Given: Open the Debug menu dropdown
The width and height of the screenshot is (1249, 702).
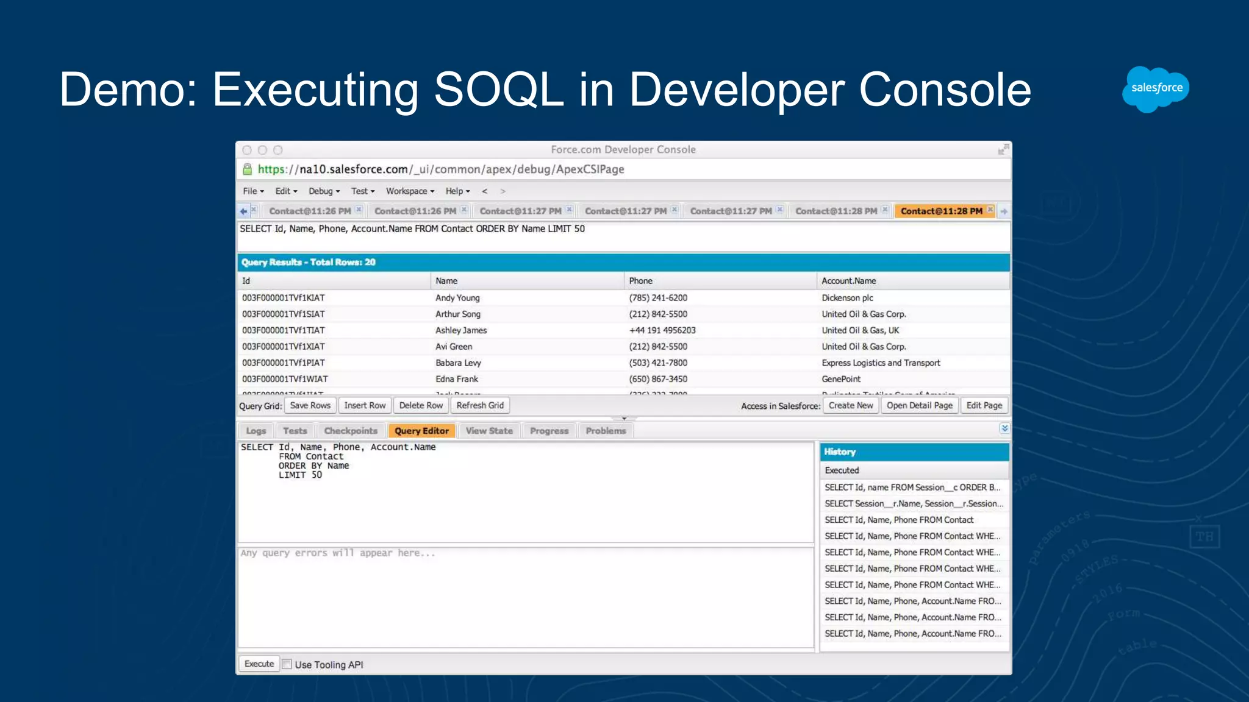Looking at the screenshot, I should pos(324,191).
